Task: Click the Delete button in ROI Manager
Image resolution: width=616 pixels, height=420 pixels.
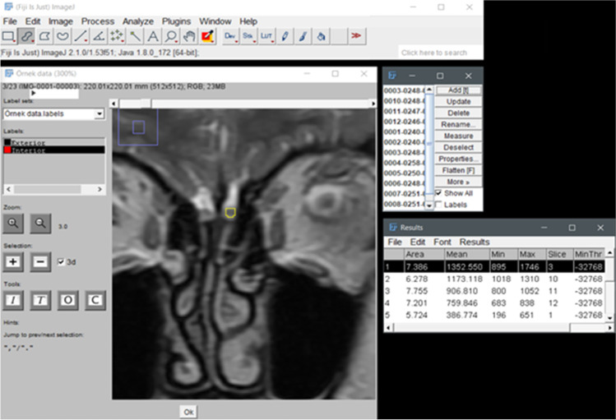Action: tap(458, 113)
